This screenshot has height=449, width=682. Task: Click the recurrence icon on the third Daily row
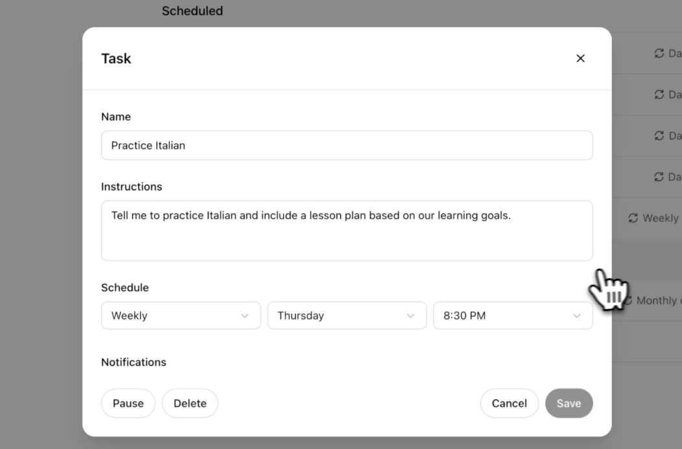pos(659,136)
